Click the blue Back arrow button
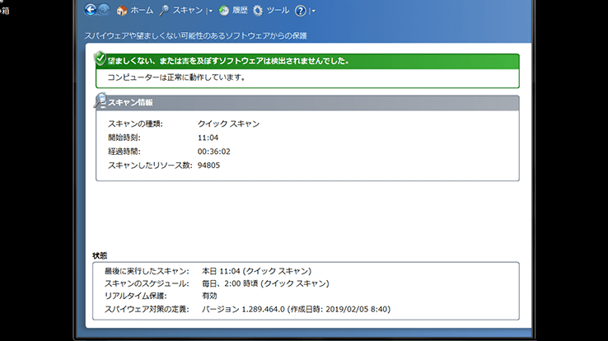This screenshot has width=608, height=341. (91, 10)
